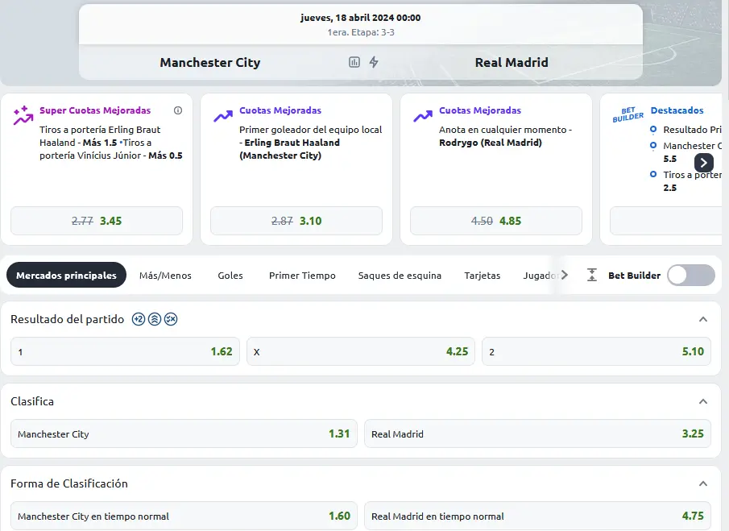Select away win option 2 at 5.10
This screenshot has width=729, height=531.
(x=597, y=351)
